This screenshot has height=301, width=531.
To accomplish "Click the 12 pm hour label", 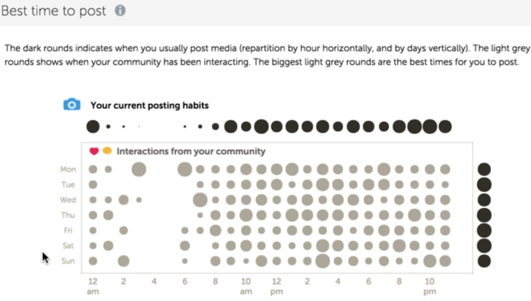I will (276, 286).
